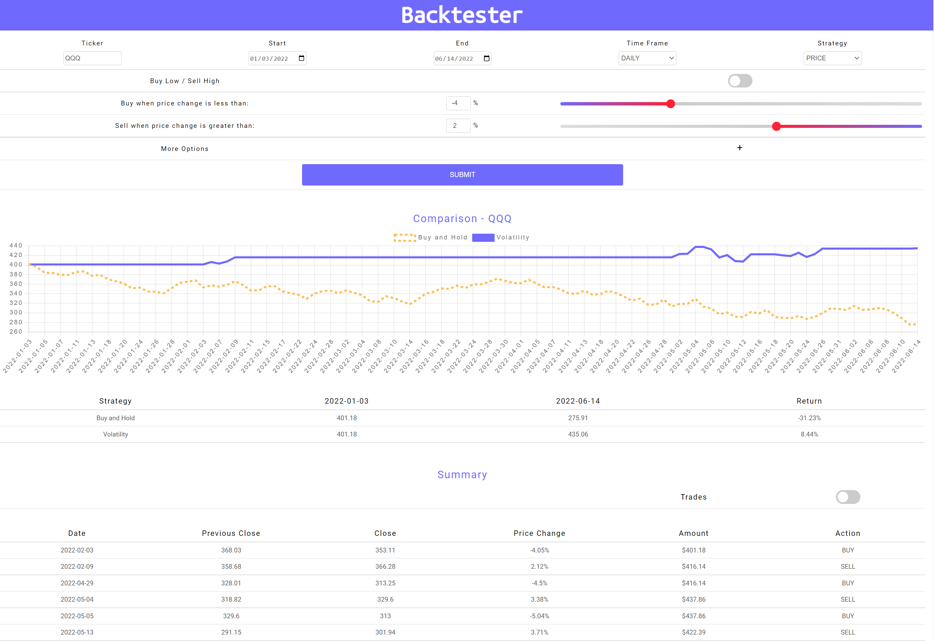Viewport: 934px width, 641px height.
Task: Open the End date calendar picker icon
Action: 486,58
